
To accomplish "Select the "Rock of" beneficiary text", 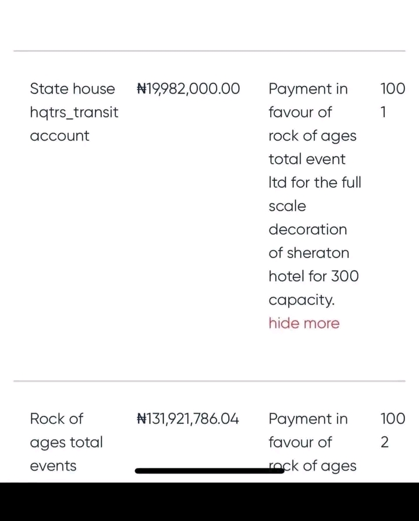I will [x=56, y=419].
